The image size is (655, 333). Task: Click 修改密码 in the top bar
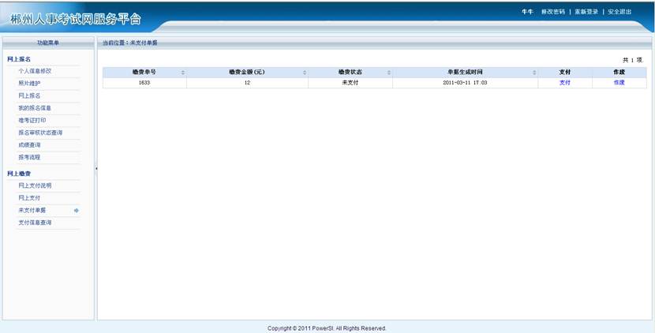coord(552,12)
